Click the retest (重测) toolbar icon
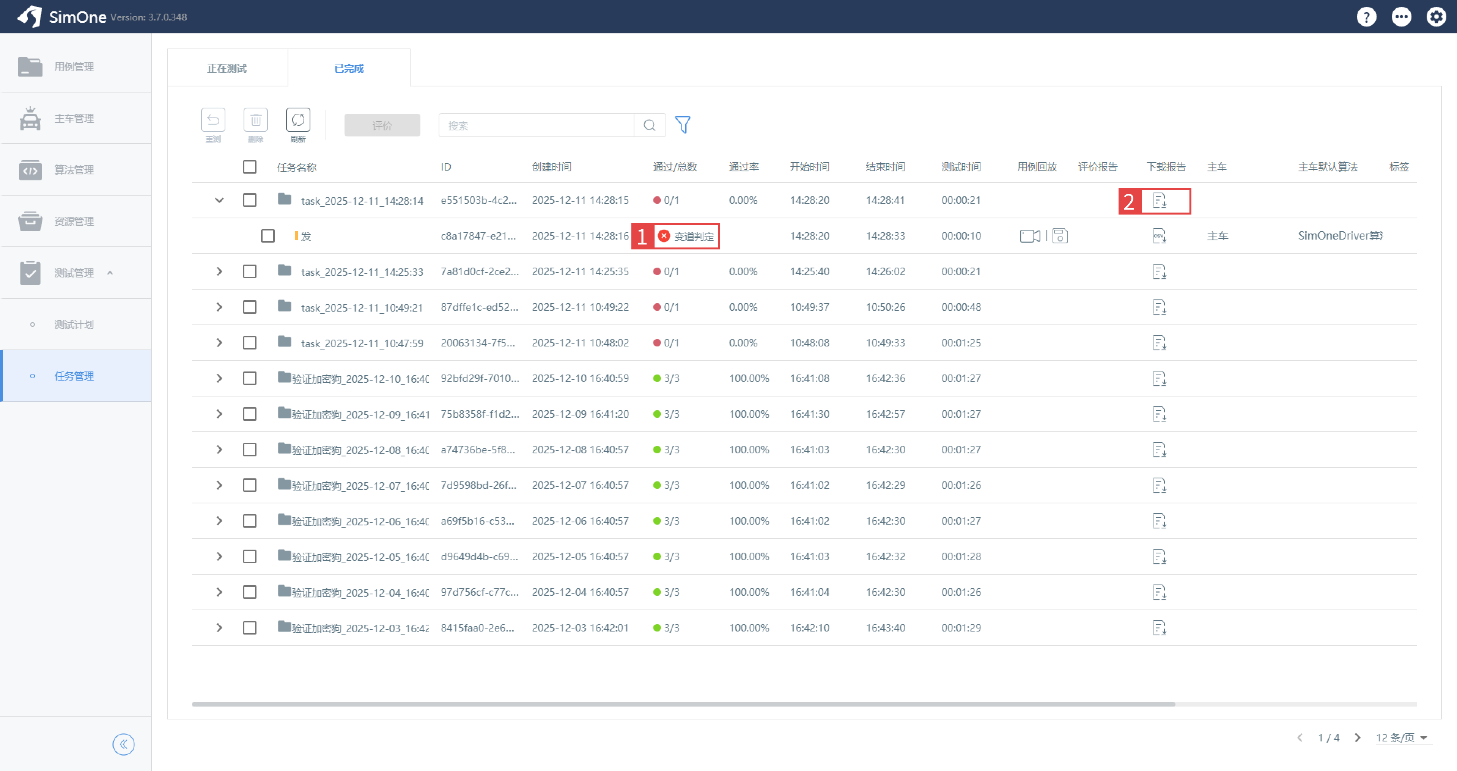The image size is (1457, 771). 212,120
